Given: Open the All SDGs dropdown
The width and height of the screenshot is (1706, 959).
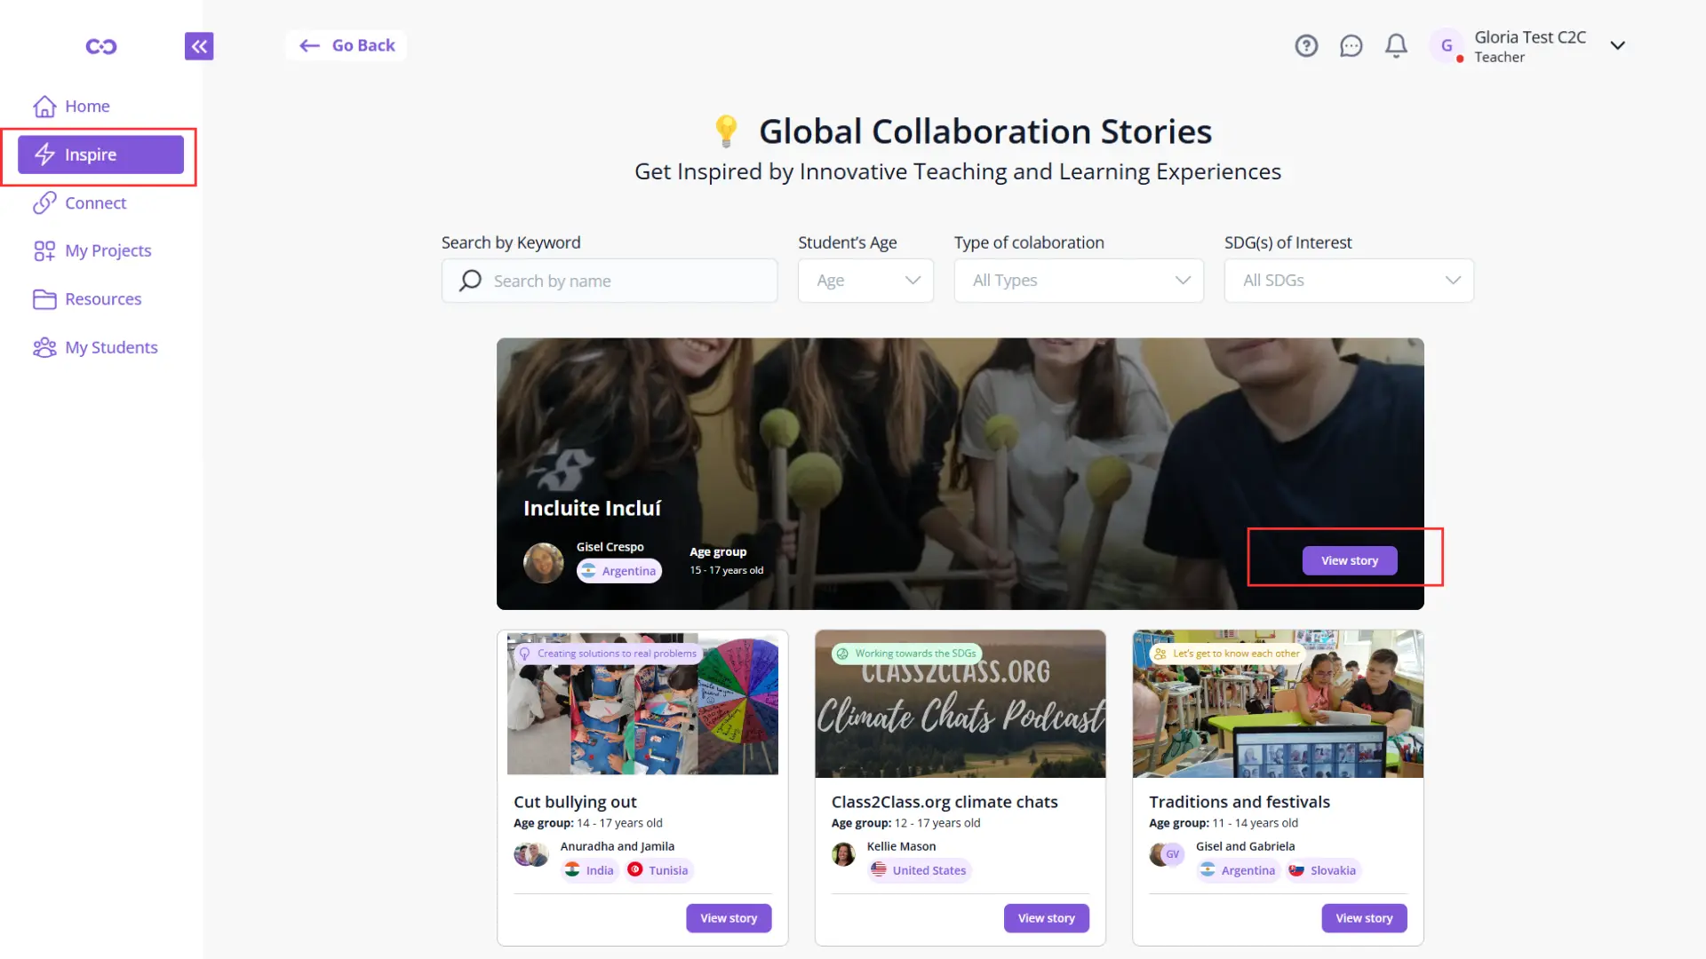Looking at the screenshot, I should (1349, 281).
